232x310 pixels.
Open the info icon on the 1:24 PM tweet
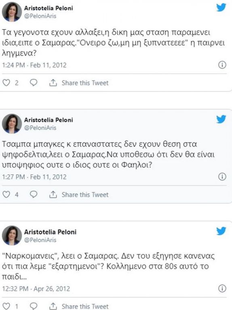click(x=222, y=65)
